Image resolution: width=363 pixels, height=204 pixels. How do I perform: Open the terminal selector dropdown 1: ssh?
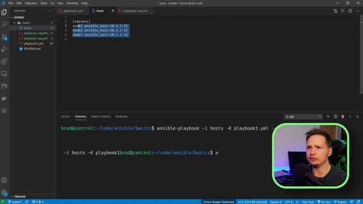(303, 117)
